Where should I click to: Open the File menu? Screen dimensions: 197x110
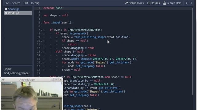click(x=7, y=3)
